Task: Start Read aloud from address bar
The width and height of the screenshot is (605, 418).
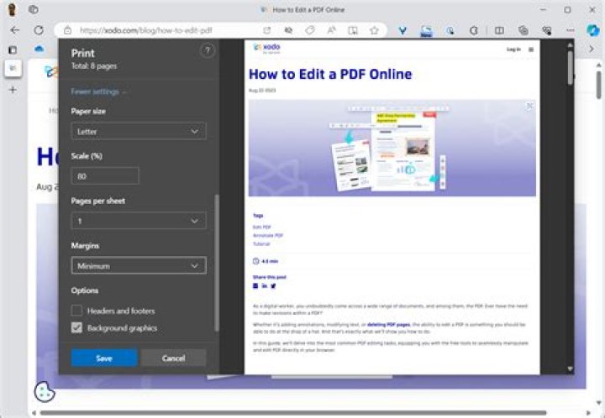Action: (x=331, y=30)
